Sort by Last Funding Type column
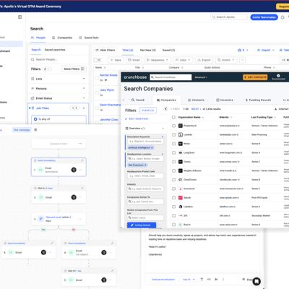This screenshot has width=289, height=289. click(264, 117)
